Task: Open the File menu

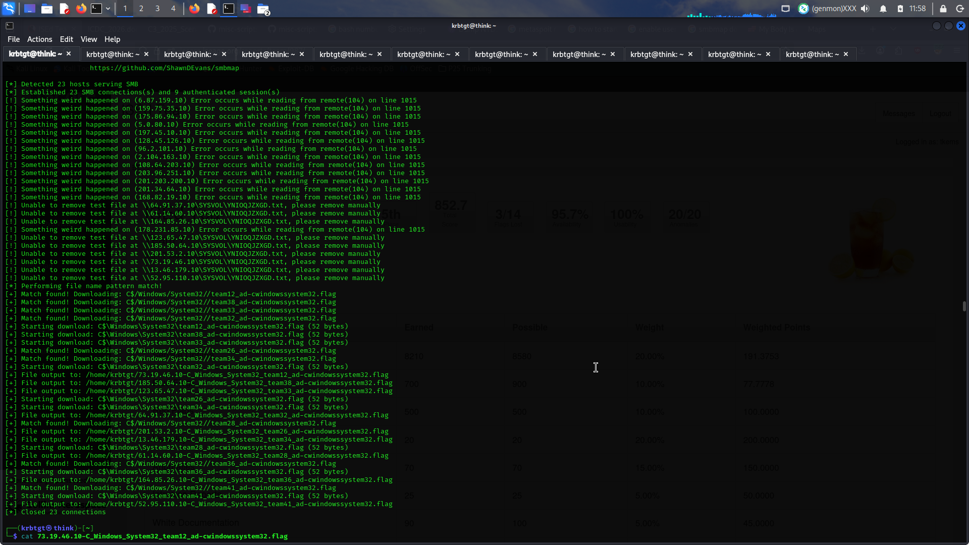Action: [x=14, y=39]
